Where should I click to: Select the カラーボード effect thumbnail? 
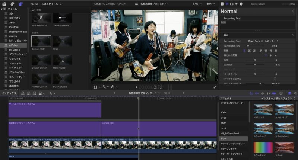pos(263,147)
